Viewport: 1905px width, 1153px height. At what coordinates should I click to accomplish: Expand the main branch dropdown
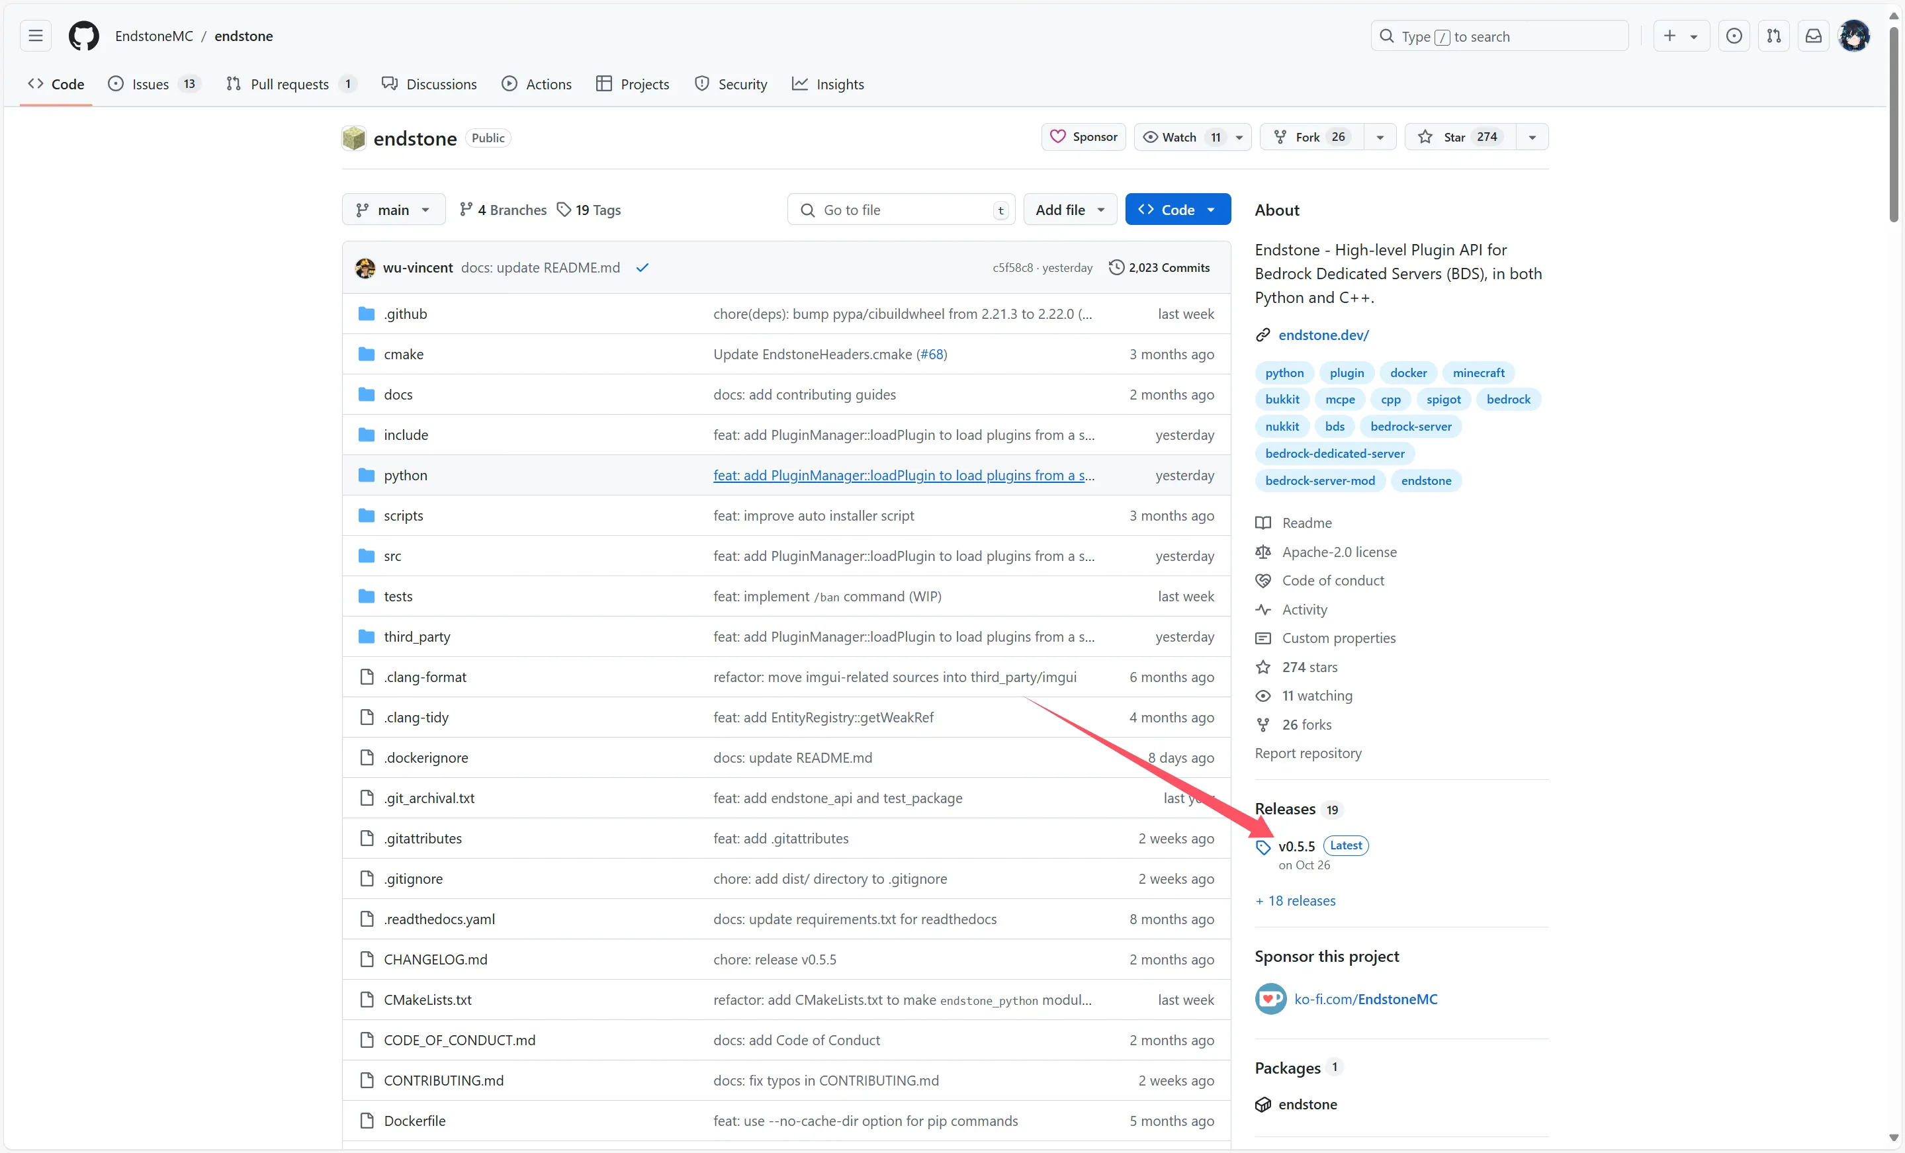coord(393,210)
